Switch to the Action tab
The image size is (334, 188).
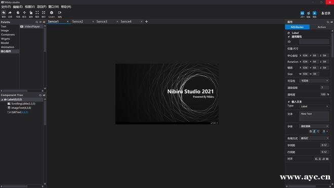(321, 27)
